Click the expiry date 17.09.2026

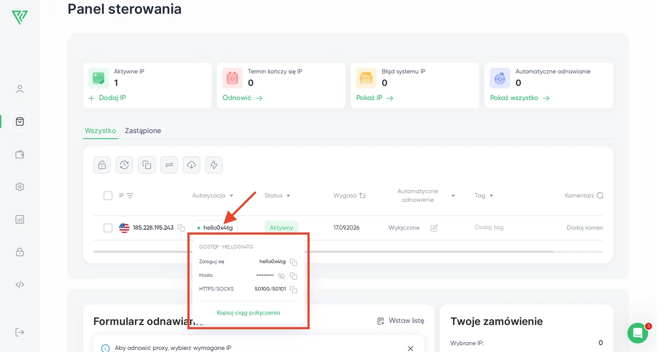click(x=347, y=227)
